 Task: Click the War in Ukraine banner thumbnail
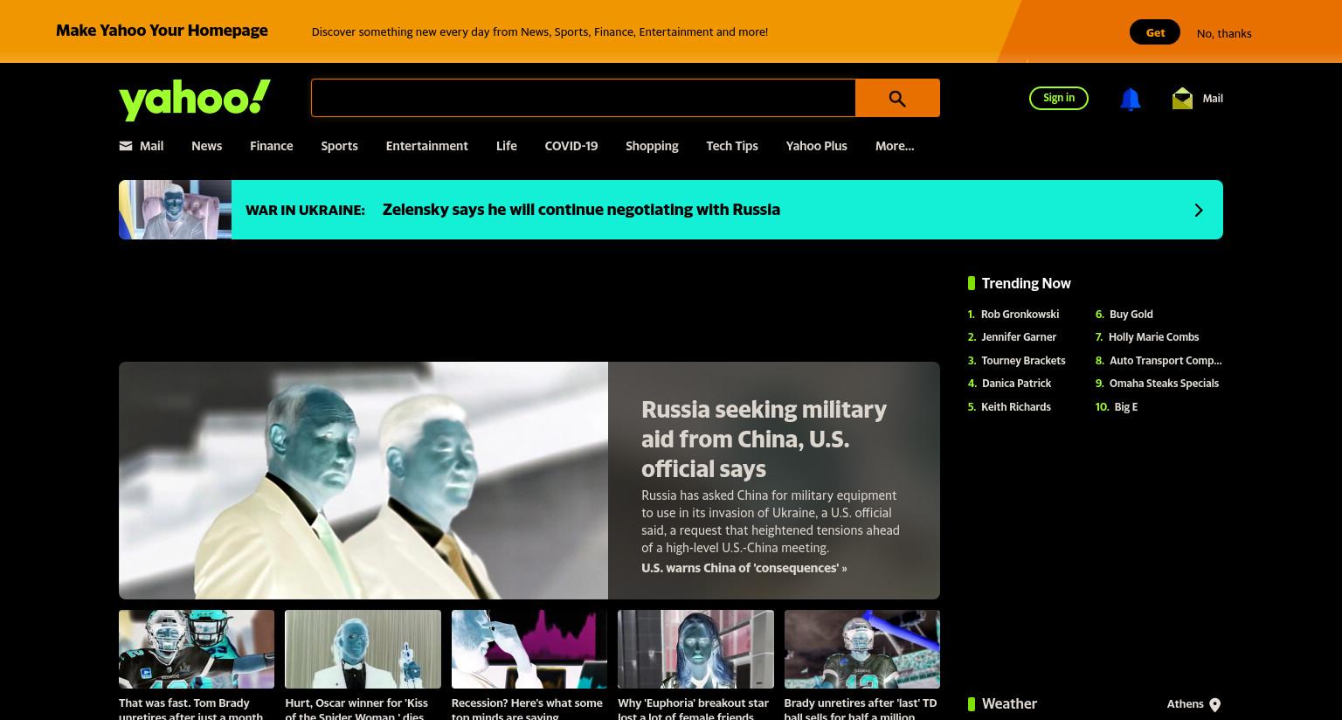pos(175,210)
